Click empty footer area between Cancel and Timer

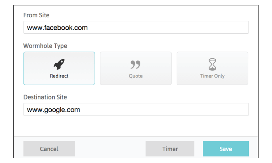click(110, 149)
